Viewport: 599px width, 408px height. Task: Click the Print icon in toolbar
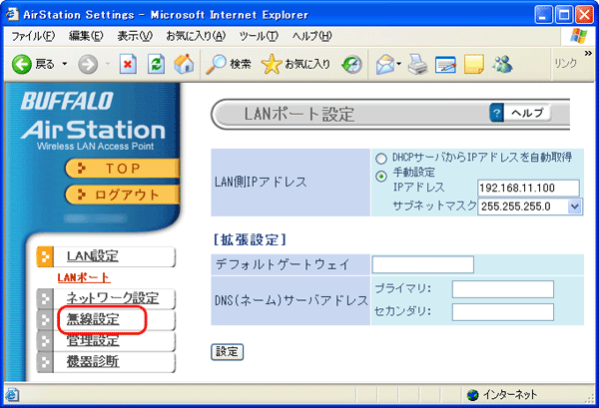click(421, 63)
